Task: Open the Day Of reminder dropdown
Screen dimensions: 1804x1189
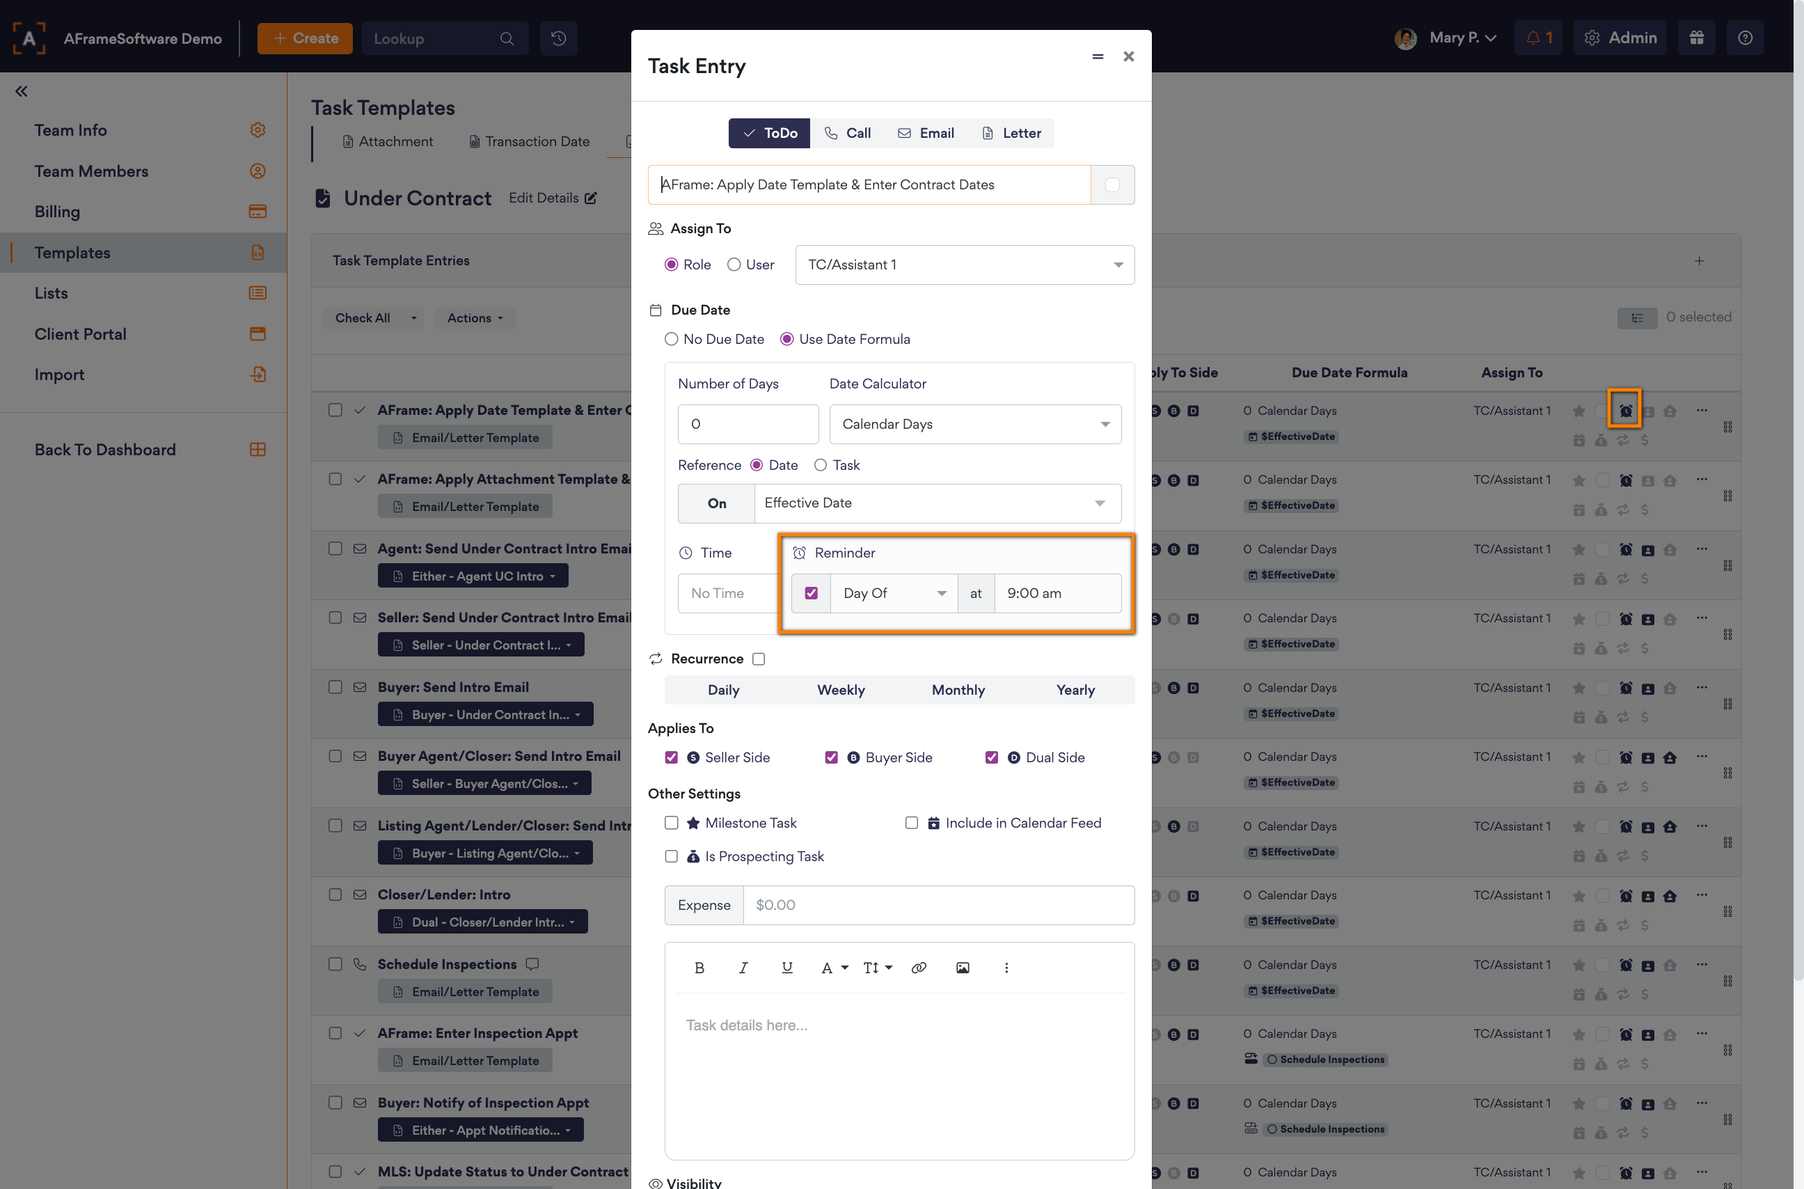Action: coord(894,593)
